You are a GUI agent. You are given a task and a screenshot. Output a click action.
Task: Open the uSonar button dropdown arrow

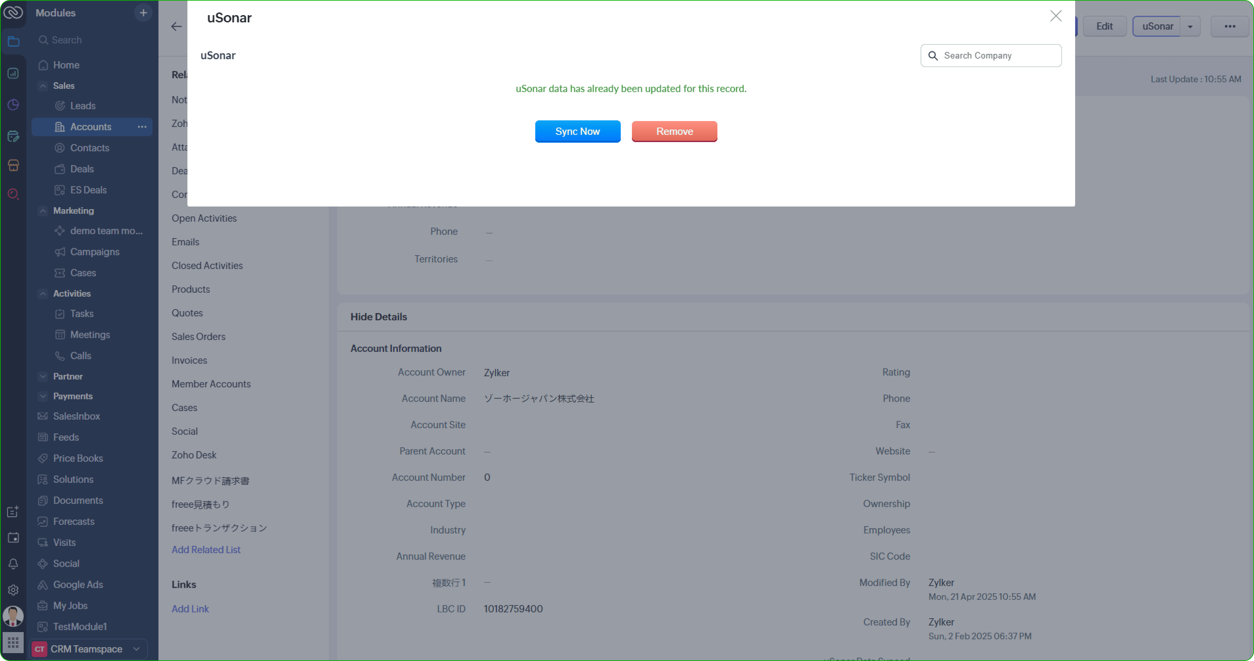pos(1190,27)
